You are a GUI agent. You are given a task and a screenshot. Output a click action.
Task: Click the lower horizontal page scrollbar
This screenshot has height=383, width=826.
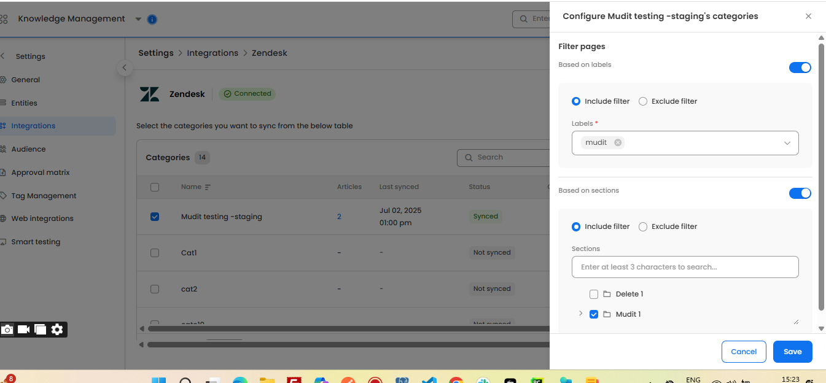(x=349, y=344)
